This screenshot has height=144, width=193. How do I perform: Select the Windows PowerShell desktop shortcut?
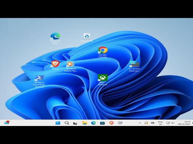39,81
